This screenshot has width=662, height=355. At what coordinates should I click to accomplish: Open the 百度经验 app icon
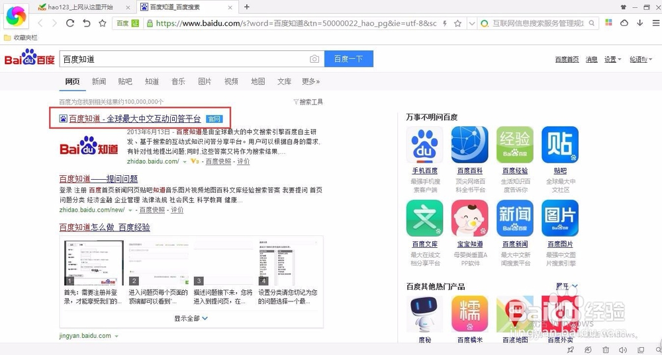point(515,145)
